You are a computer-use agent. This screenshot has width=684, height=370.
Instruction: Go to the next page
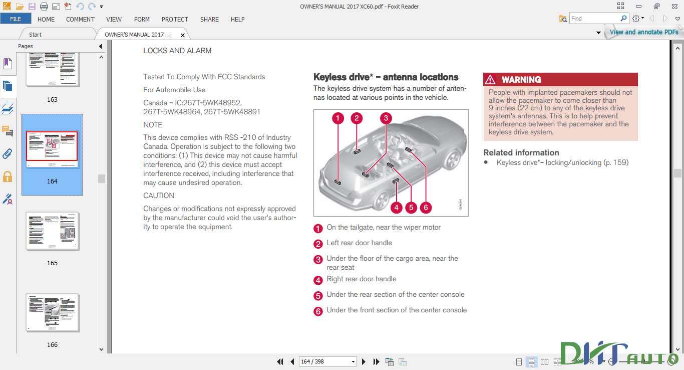pos(364,361)
